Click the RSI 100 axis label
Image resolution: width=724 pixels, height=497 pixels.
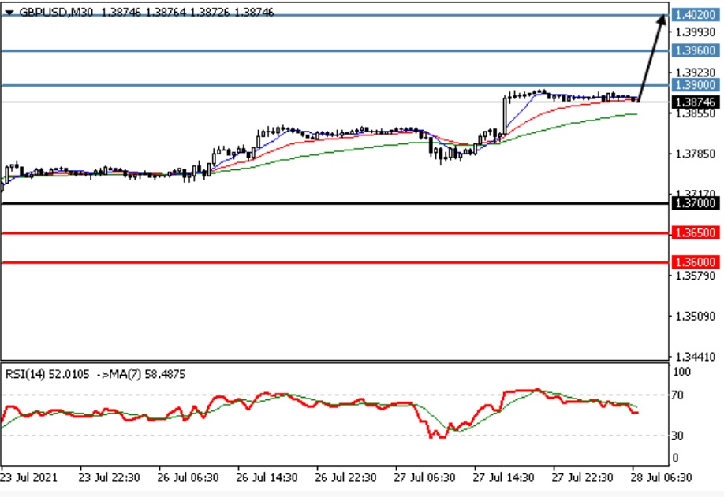[x=681, y=372]
